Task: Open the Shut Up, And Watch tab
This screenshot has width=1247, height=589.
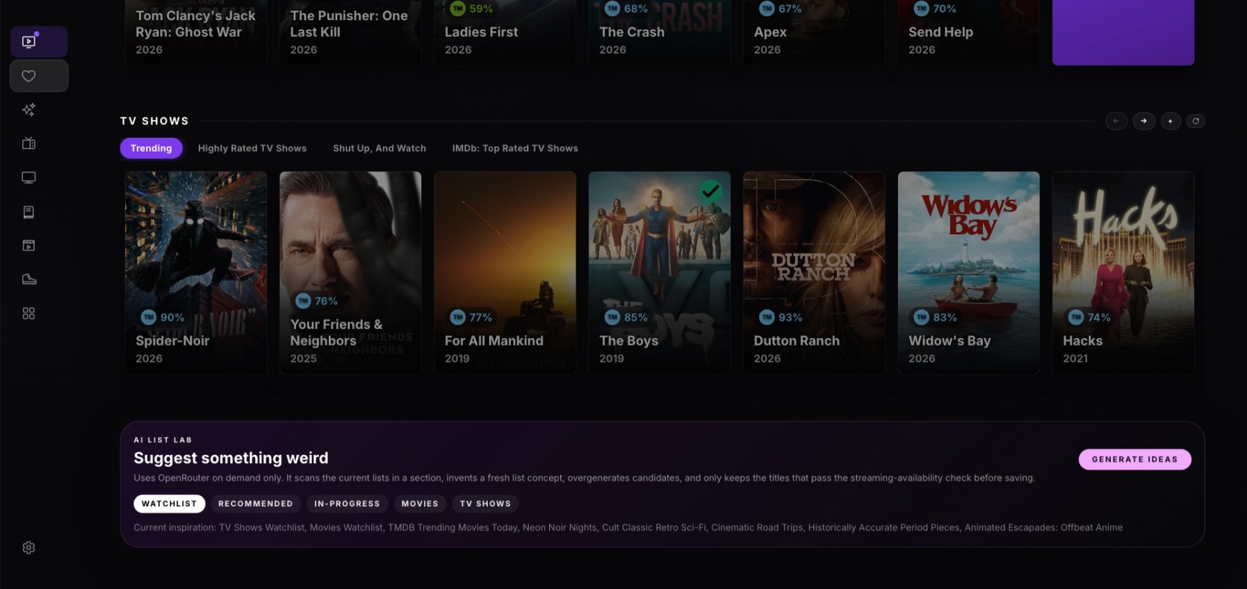Action: [380, 148]
